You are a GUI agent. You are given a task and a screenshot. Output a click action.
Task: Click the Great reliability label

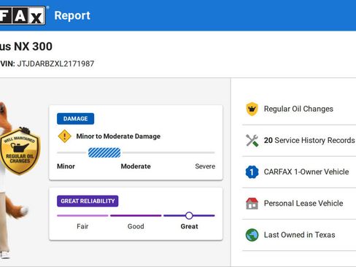tap(189, 226)
